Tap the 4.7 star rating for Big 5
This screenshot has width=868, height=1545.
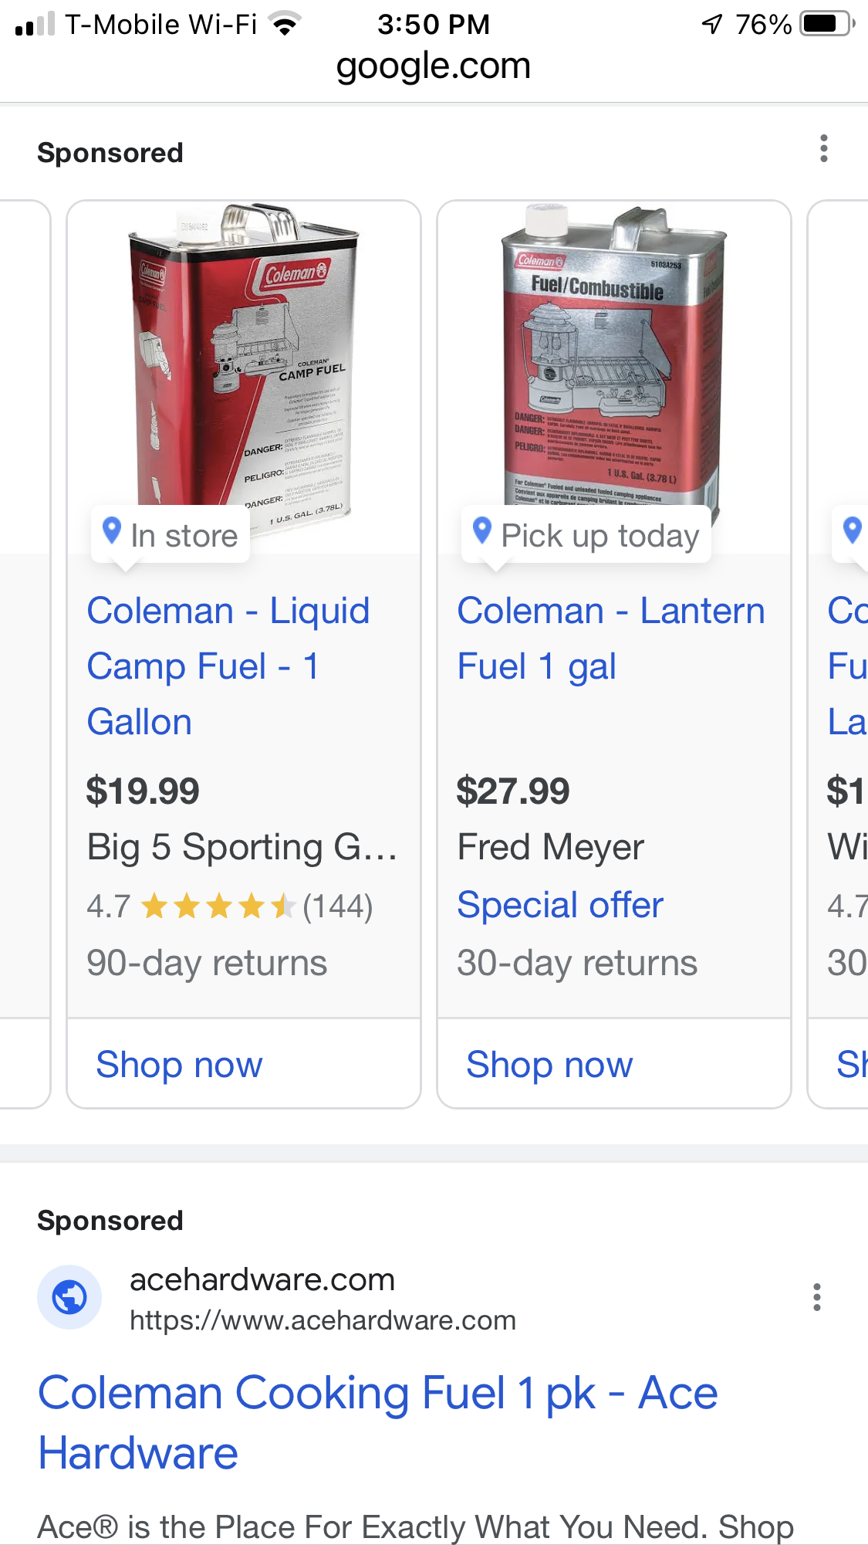click(x=230, y=906)
